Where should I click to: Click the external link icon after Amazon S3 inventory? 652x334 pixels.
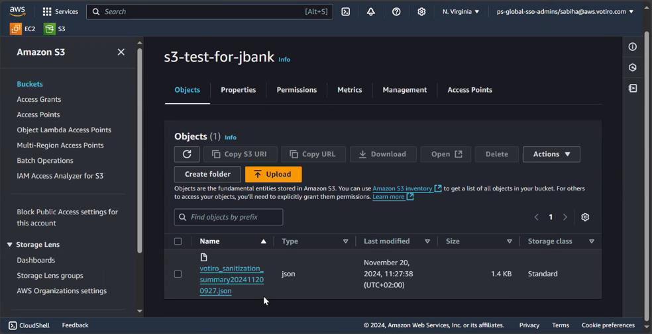(x=438, y=188)
